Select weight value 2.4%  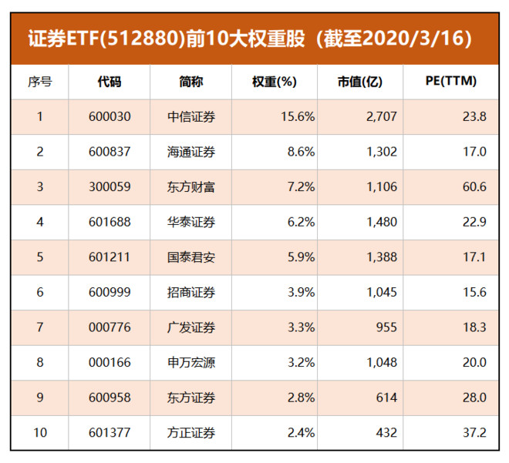(301, 433)
